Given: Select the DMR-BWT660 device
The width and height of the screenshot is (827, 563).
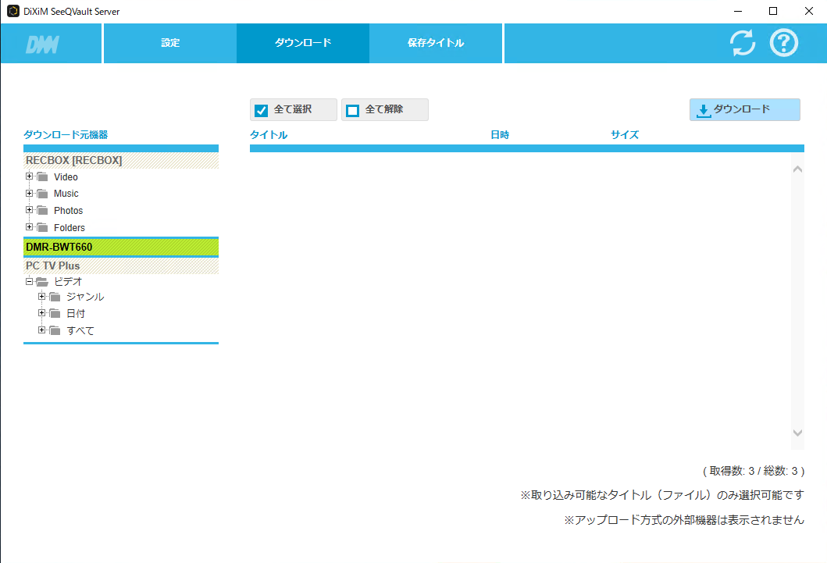Looking at the screenshot, I should 121,247.
